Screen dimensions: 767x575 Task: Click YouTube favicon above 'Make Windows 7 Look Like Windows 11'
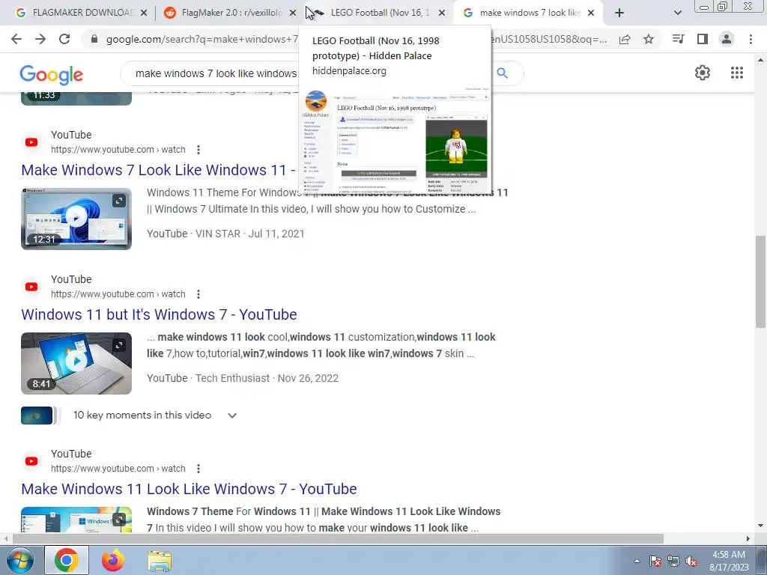31,142
